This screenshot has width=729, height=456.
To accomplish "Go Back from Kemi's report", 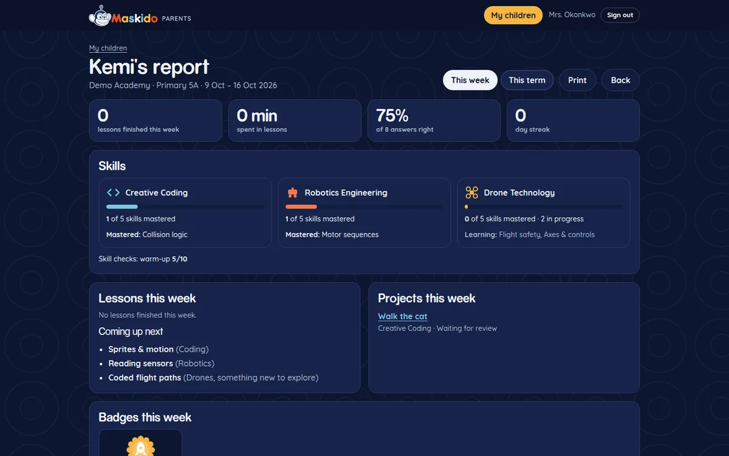I will click(x=620, y=80).
